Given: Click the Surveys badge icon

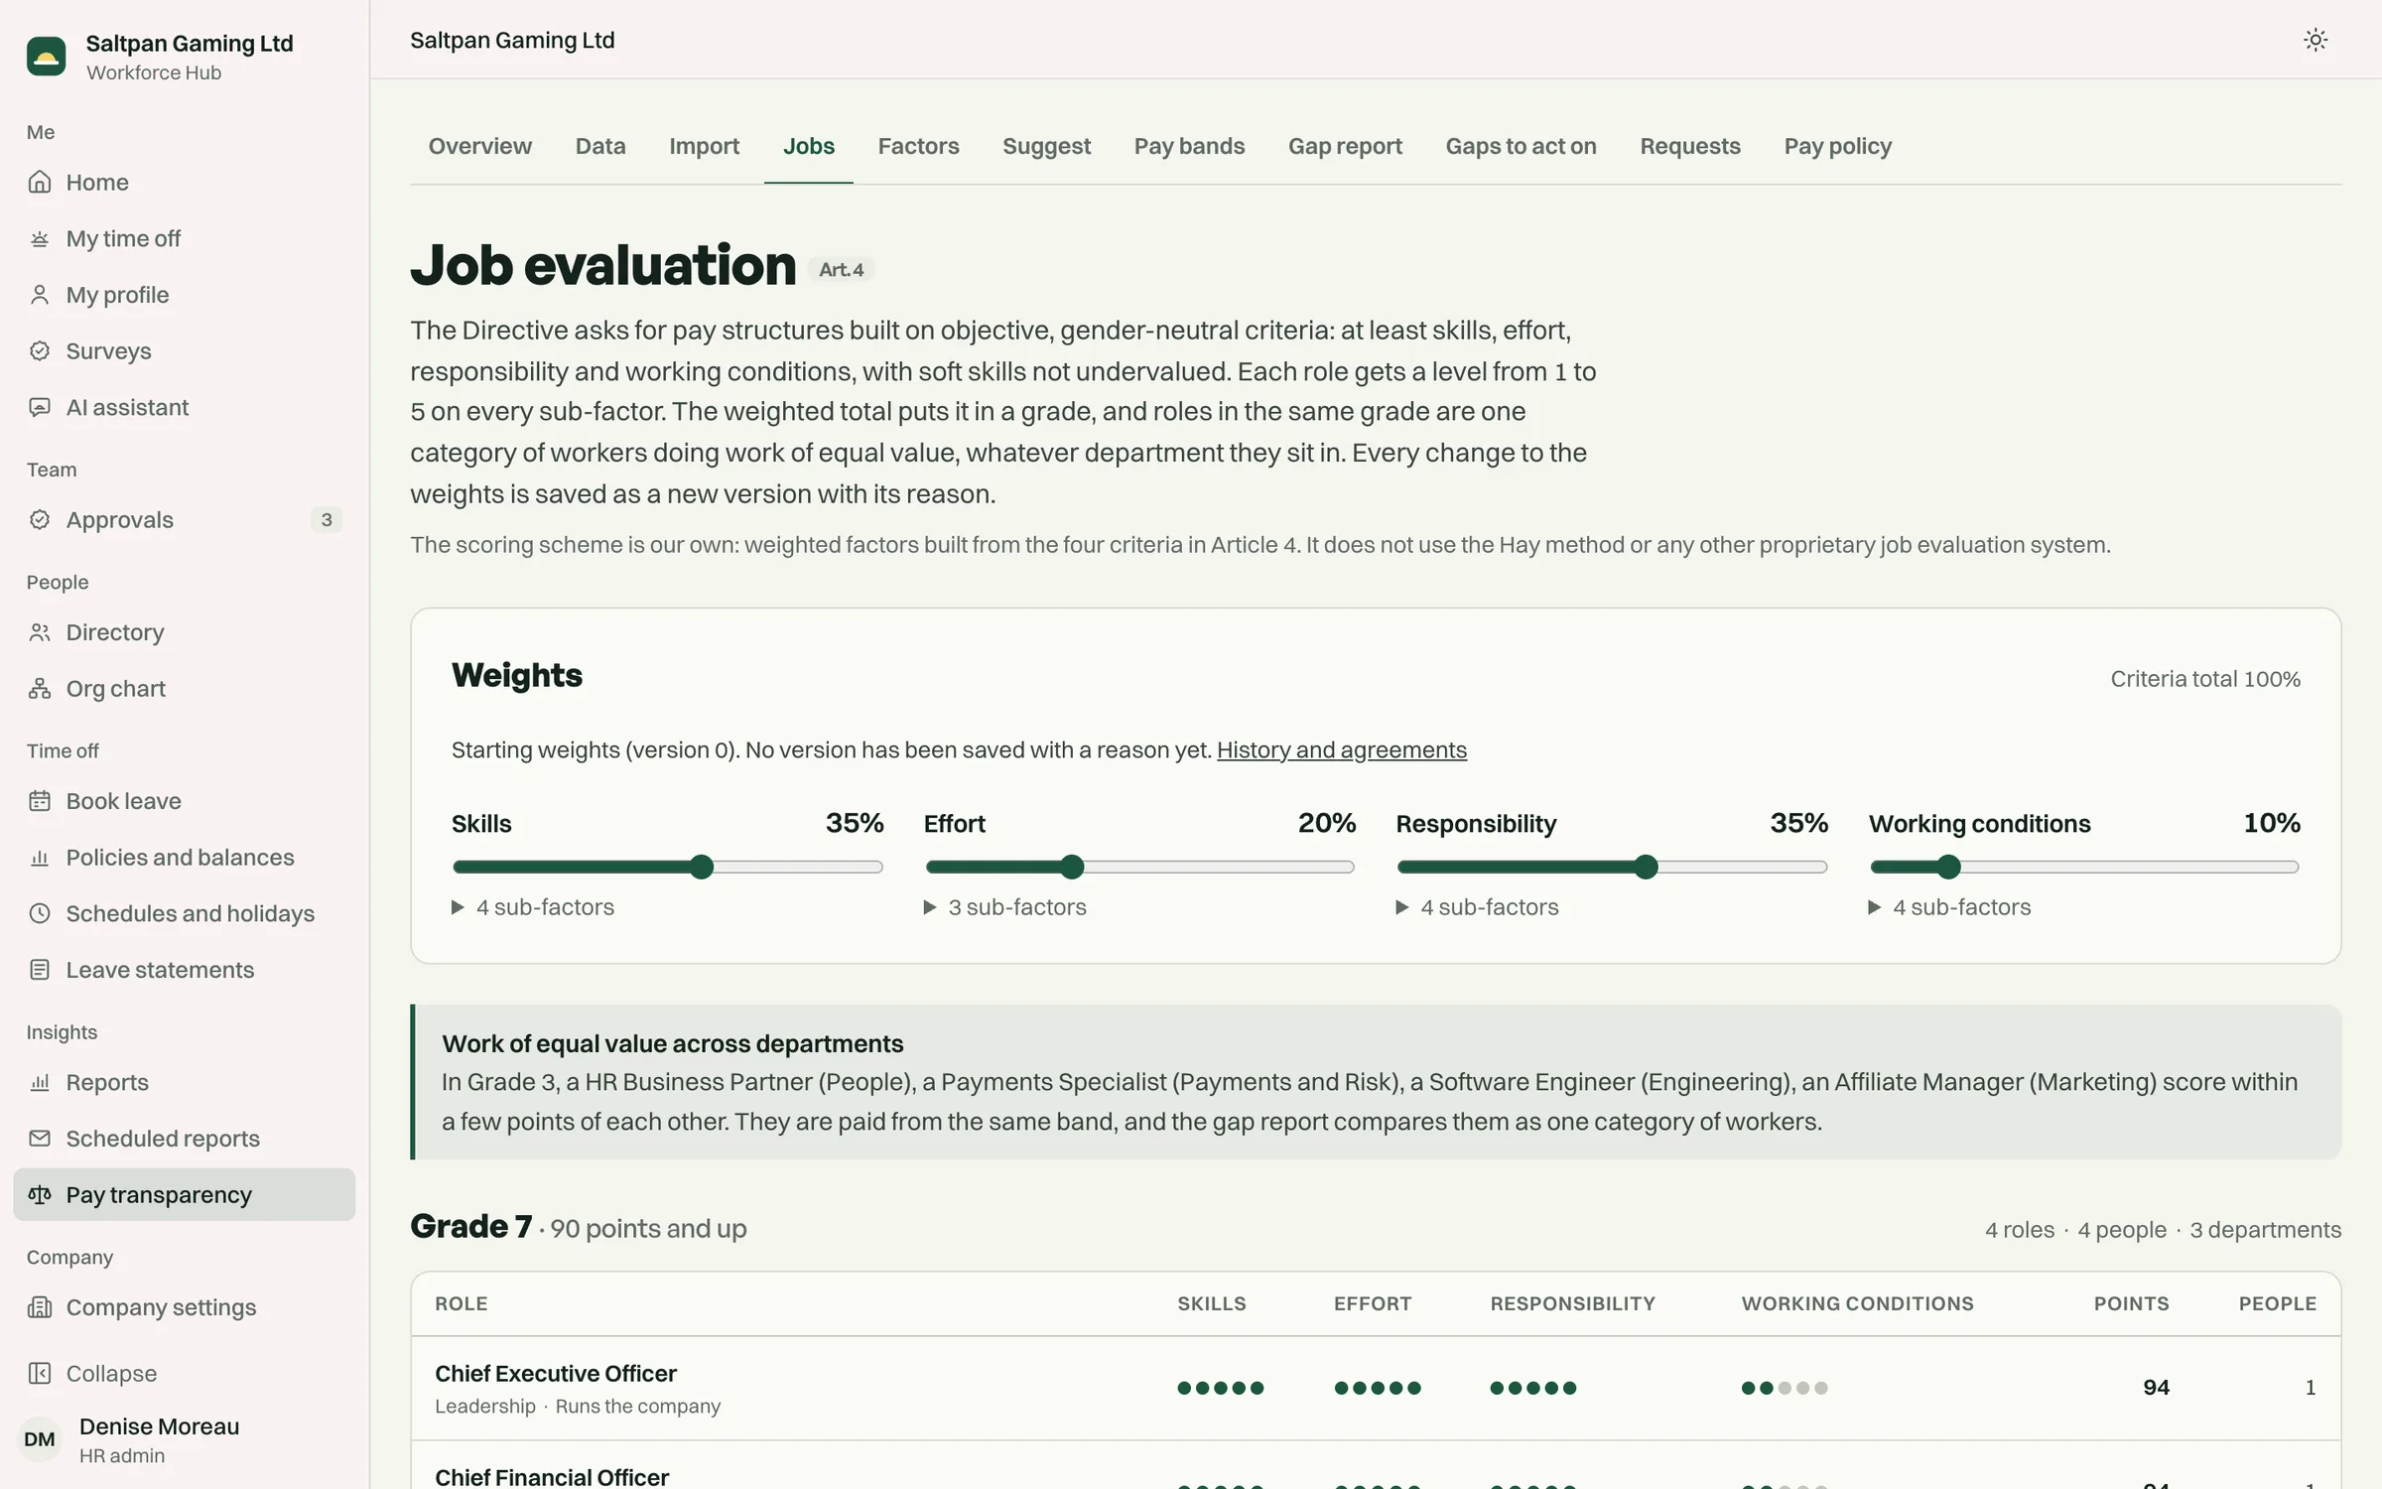Looking at the screenshot, I should [x=40, y=351].
